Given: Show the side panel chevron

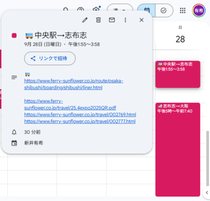Looking at the screenshot, I should pyautogui.click(x=206, y=192).
